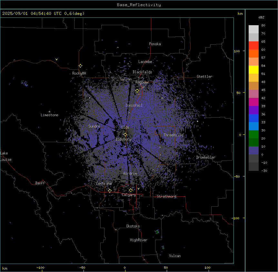Pick the slate purple 10–0 dBZ legend swatch
This screenshot has width=278, height=272.
coord(253,151)
